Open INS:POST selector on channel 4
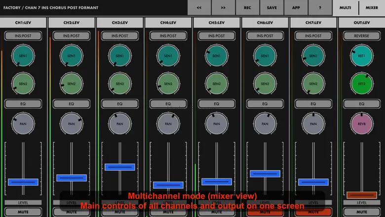Viewport: 385px width, 217px height. 168,36
